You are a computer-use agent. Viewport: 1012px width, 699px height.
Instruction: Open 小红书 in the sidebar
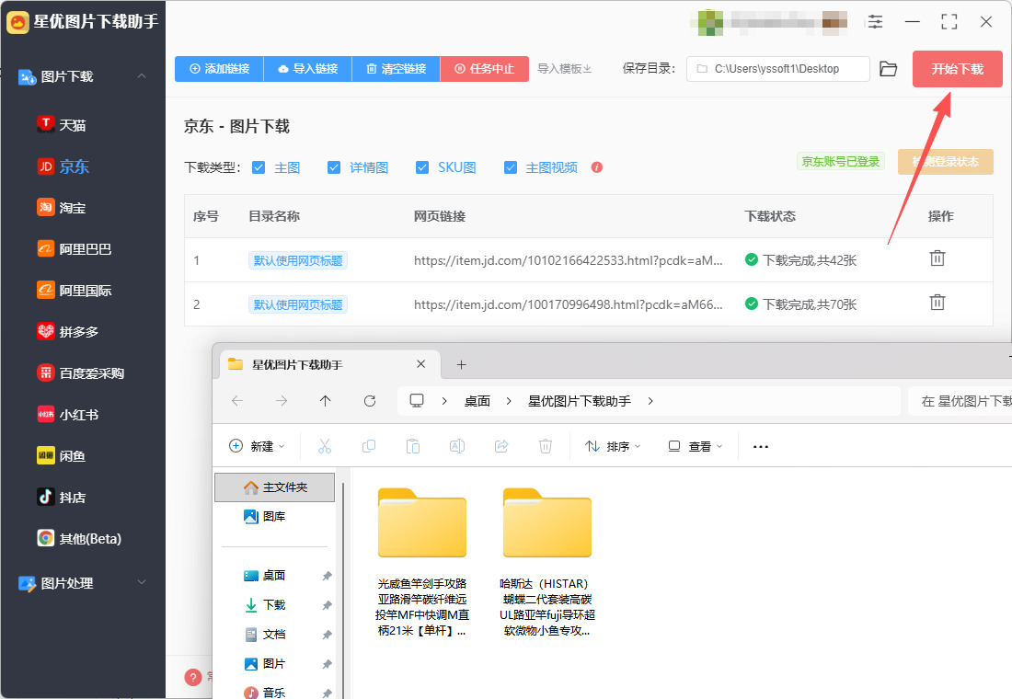click(68, 415)
